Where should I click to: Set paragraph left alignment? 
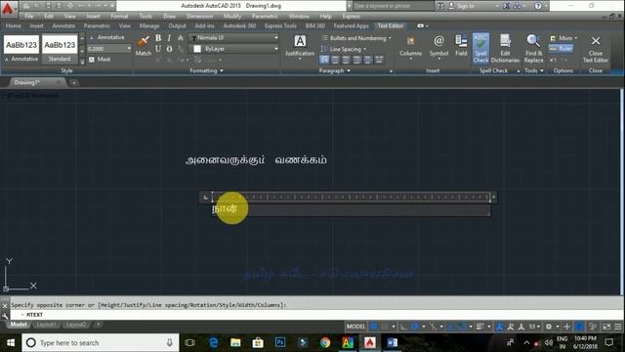[335, 60]
